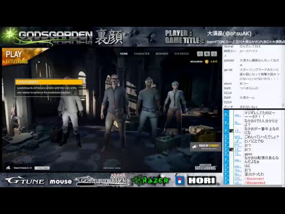Click the user link on the GG comment

tap(238, 166)
